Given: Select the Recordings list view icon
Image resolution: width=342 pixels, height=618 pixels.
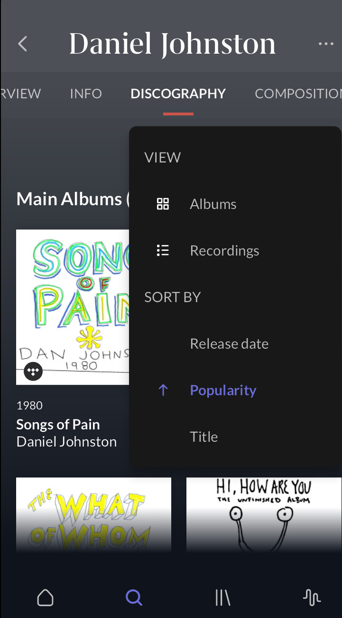Looking at the screenshot, I should pos(163,251).
